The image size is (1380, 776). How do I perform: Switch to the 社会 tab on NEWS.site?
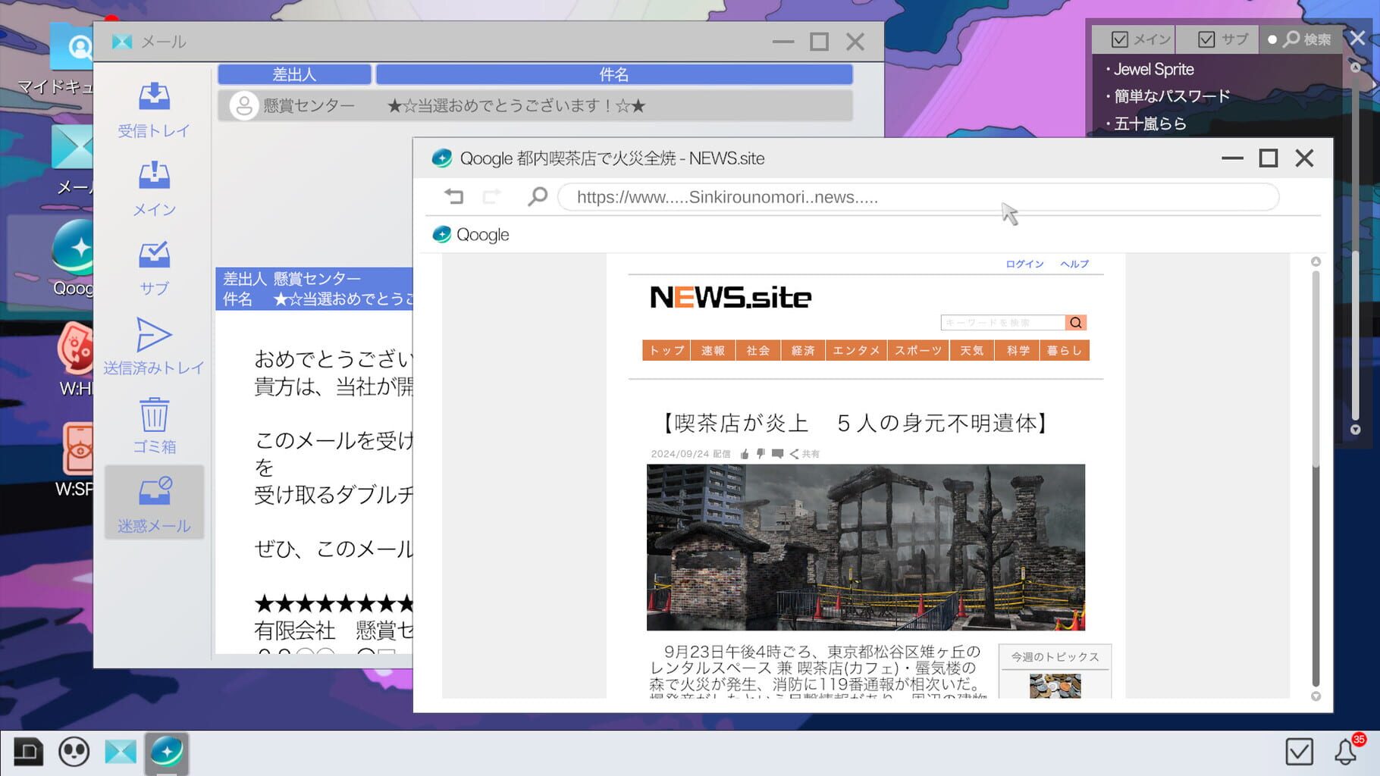click(x=757, y=350)
